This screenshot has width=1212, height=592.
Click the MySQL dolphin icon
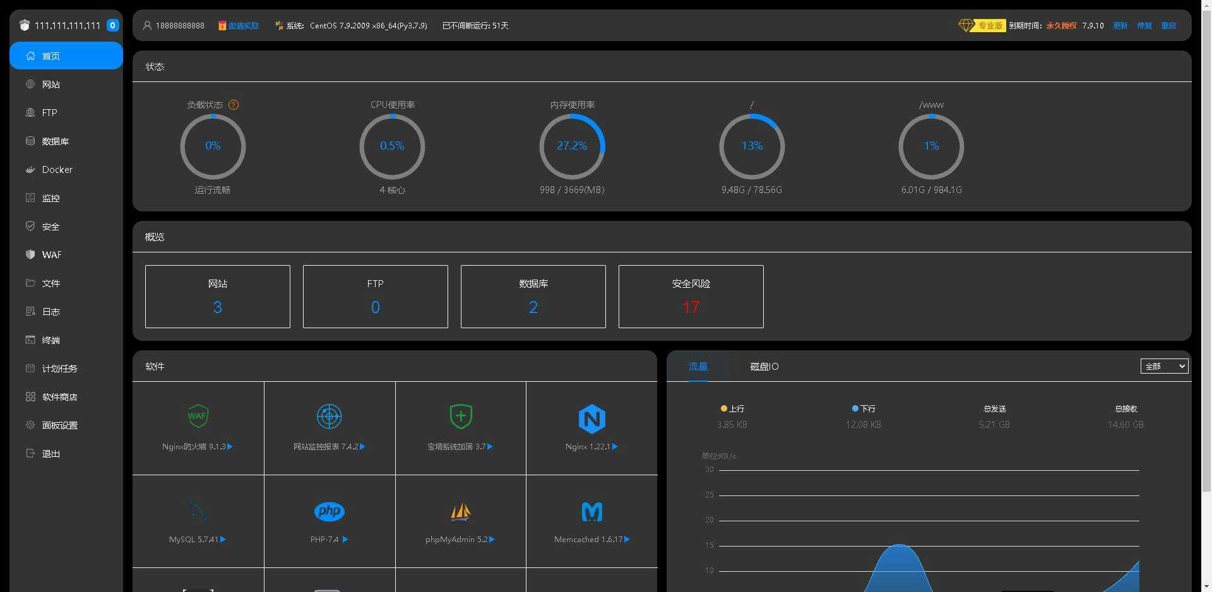coord(198,512)
